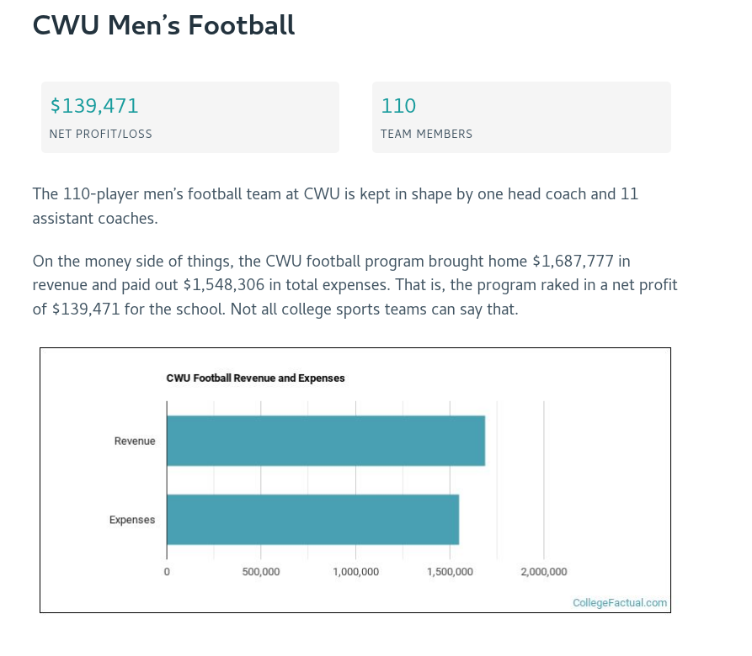Click the NET PROFIT/LOSS label
This screenshot has height=656, width=752.
coord(101,134)
